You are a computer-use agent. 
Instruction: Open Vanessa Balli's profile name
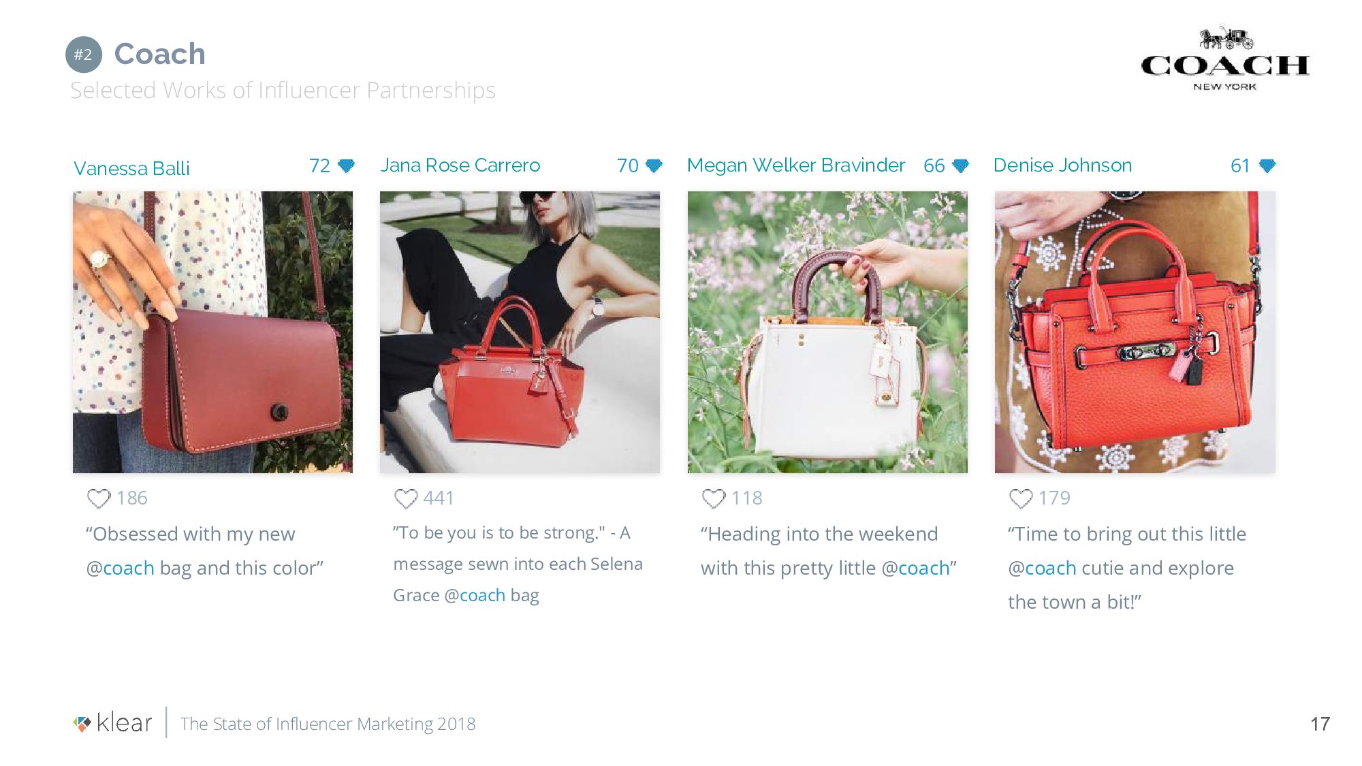click(x=131, y=168)
